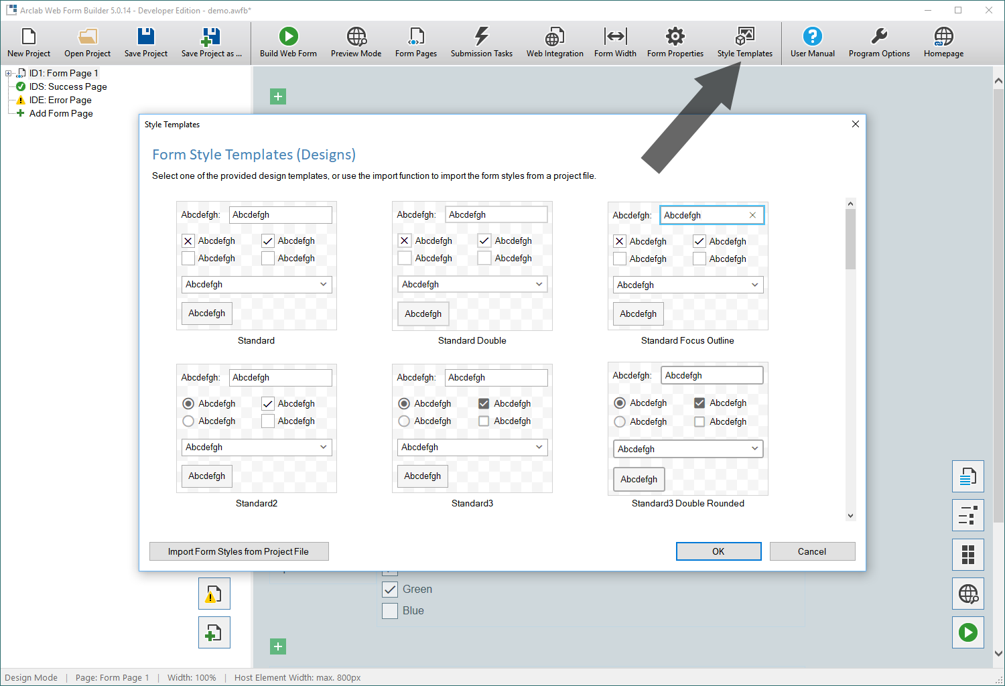Click the green play icon in the right sidebar
Viewport: 1005px width, 686px height.
coord(967,632)
